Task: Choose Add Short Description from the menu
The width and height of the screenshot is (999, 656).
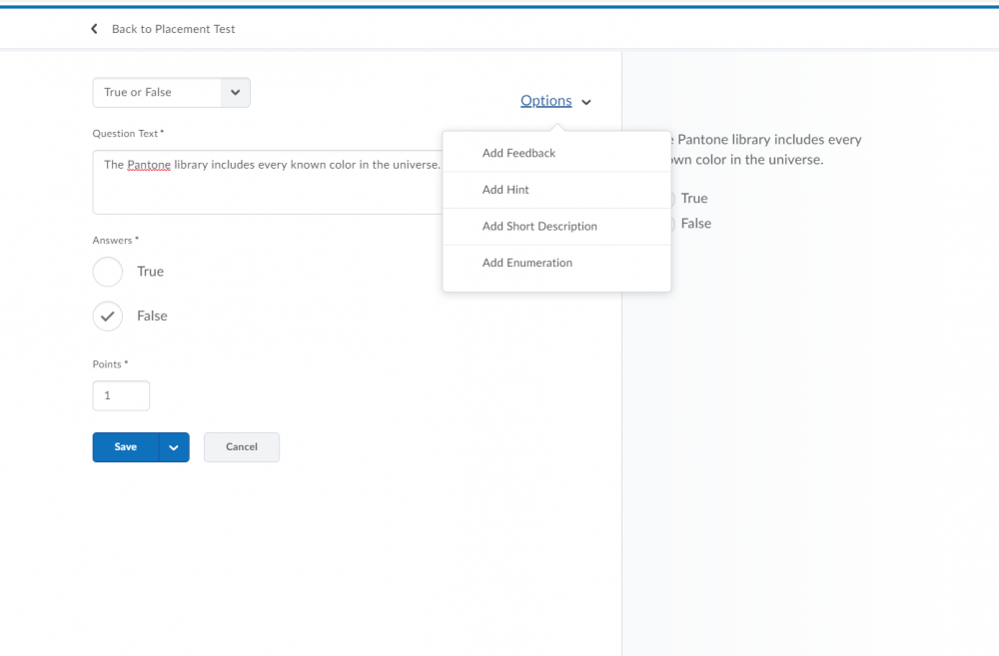Action: tap(539, 227)
